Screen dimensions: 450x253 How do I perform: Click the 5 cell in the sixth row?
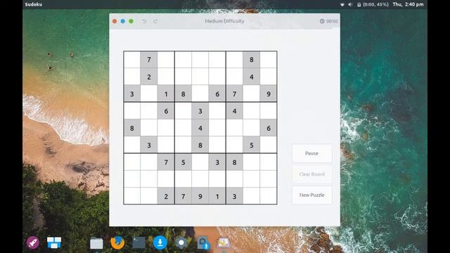(252, 145)
